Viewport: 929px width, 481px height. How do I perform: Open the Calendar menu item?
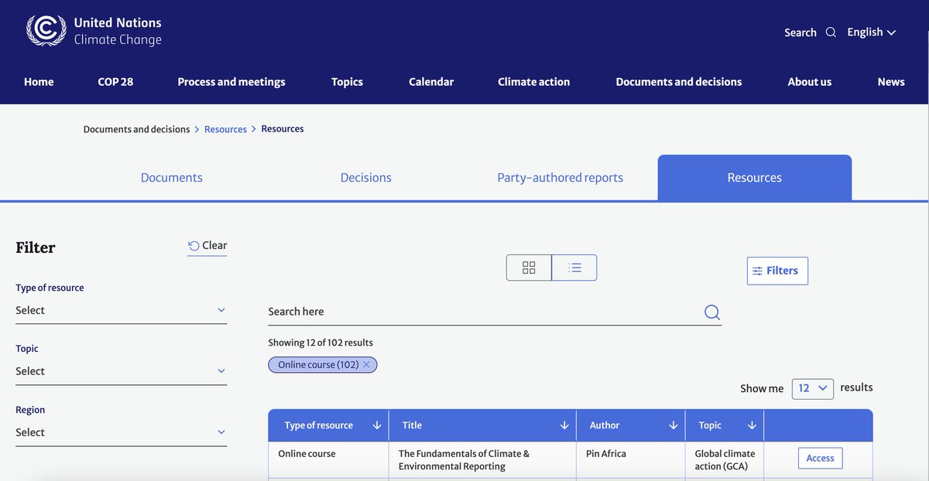[x=431, y=81]
